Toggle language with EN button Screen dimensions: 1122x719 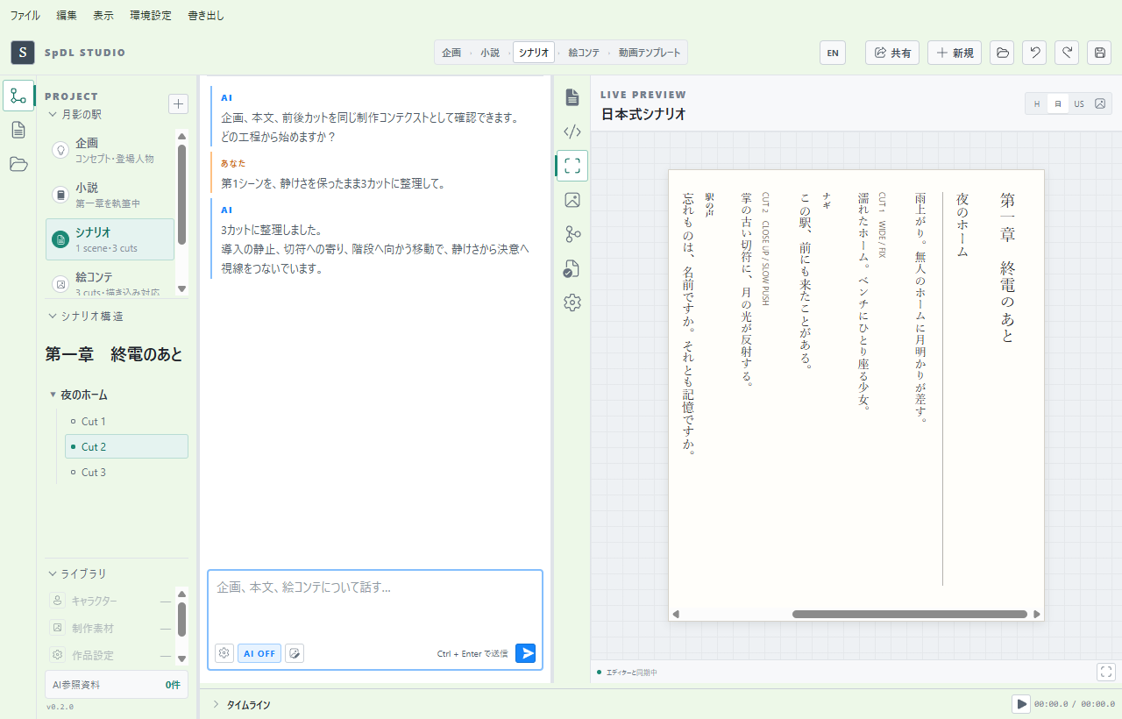(833, 53)
